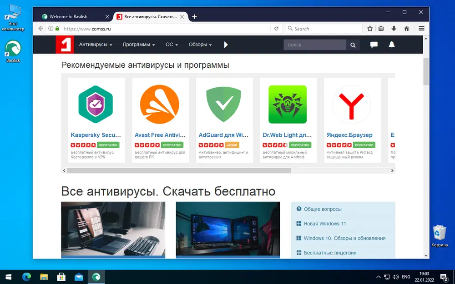
Task: Click the AdGuard green shield icon
Action: coord(223,105)
